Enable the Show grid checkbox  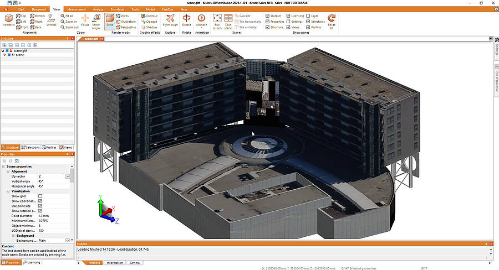click(x=40, y=196)
